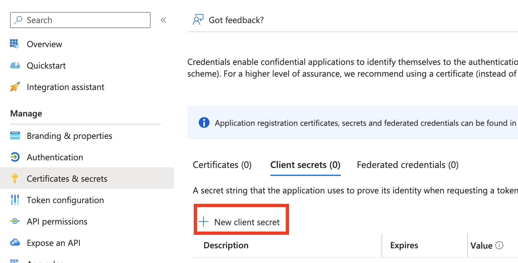Click the Value column info icon

tap(499, 245)
